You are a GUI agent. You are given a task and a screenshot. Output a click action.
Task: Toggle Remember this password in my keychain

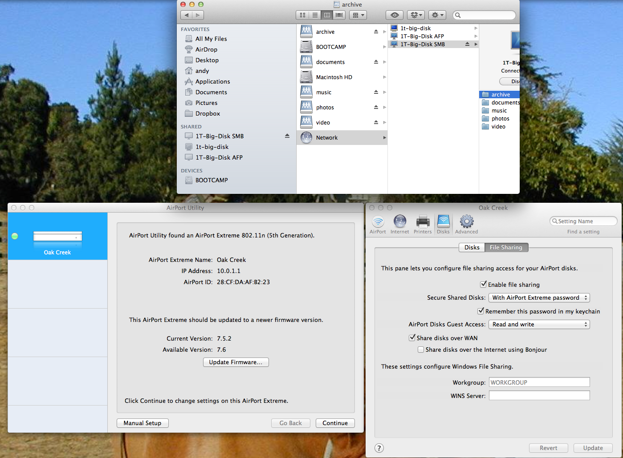pos(480,311)
